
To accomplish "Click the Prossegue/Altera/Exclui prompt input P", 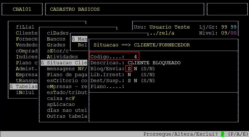I will coord(222,134).
